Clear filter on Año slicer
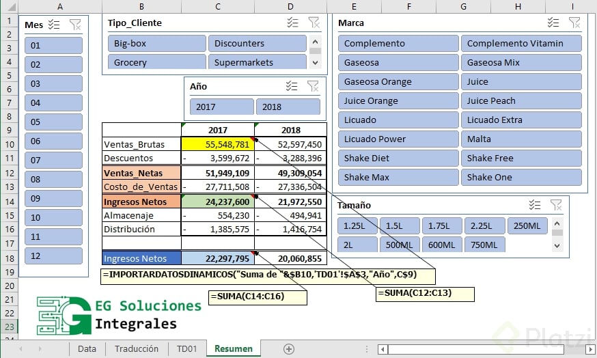The image size is (597, 358). [313, 86]
